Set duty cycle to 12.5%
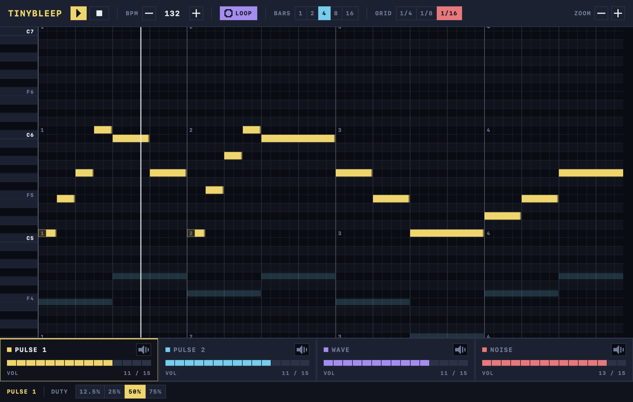The width and height of the screenshot is (633, 402). (x=90, y=392)
